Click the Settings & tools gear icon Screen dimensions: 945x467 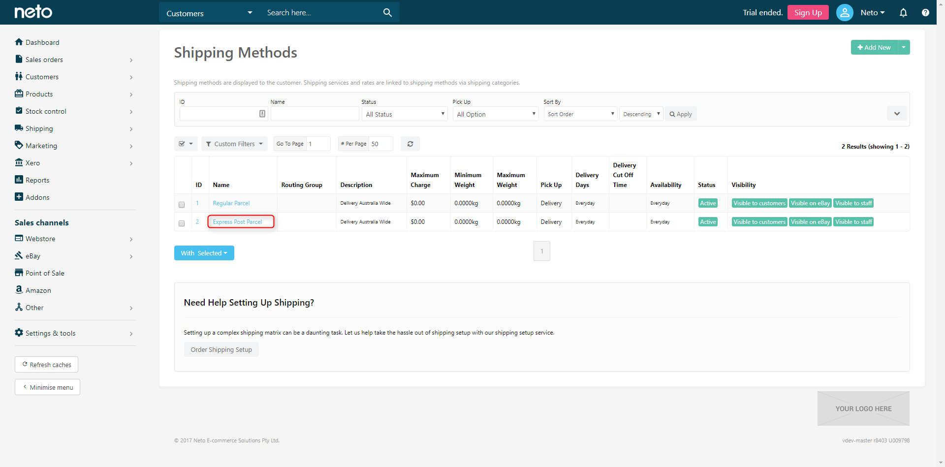tap(19, 333)
